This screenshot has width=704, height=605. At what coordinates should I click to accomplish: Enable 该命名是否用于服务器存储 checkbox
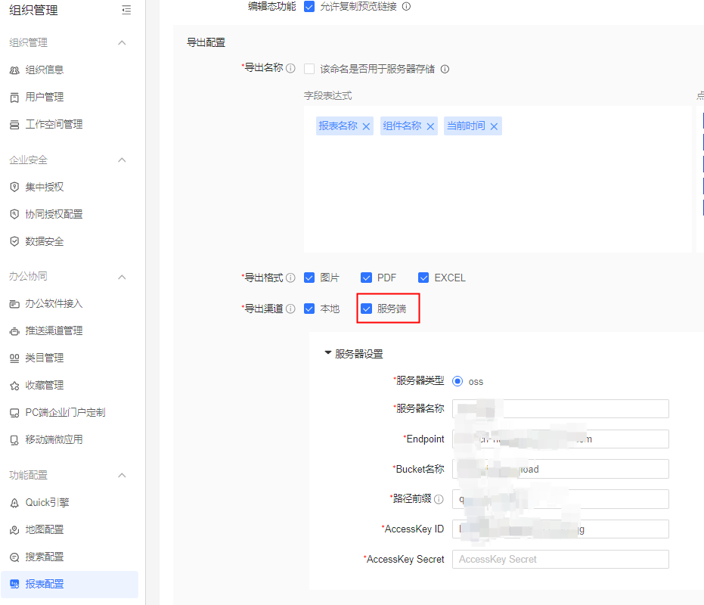(309, 69)
